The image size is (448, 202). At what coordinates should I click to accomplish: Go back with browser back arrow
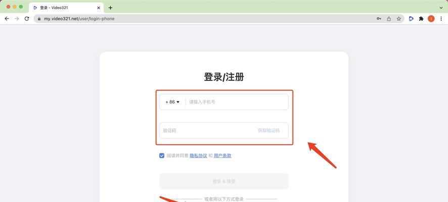pyautogui.click(x=7, y=19)
